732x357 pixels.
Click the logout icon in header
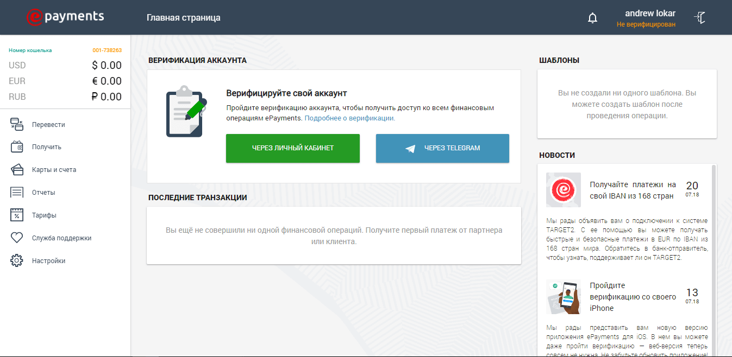(x=700, y=18)
